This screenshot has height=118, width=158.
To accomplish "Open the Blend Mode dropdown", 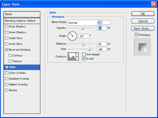I will [85, 23].
